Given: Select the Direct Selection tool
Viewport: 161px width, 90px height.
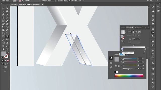Looking at the screenshot, I should [x=7, y=8].
